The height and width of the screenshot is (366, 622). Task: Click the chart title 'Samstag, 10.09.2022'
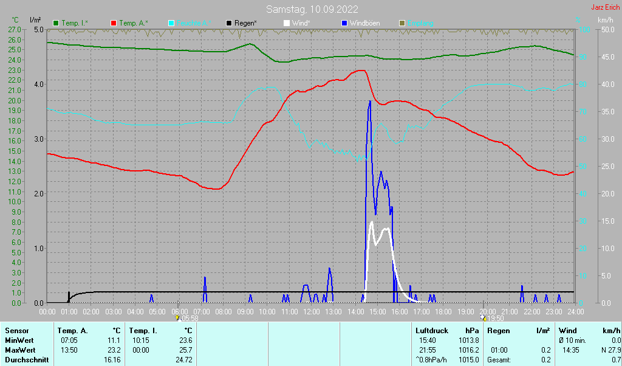(x=312, y=9)
